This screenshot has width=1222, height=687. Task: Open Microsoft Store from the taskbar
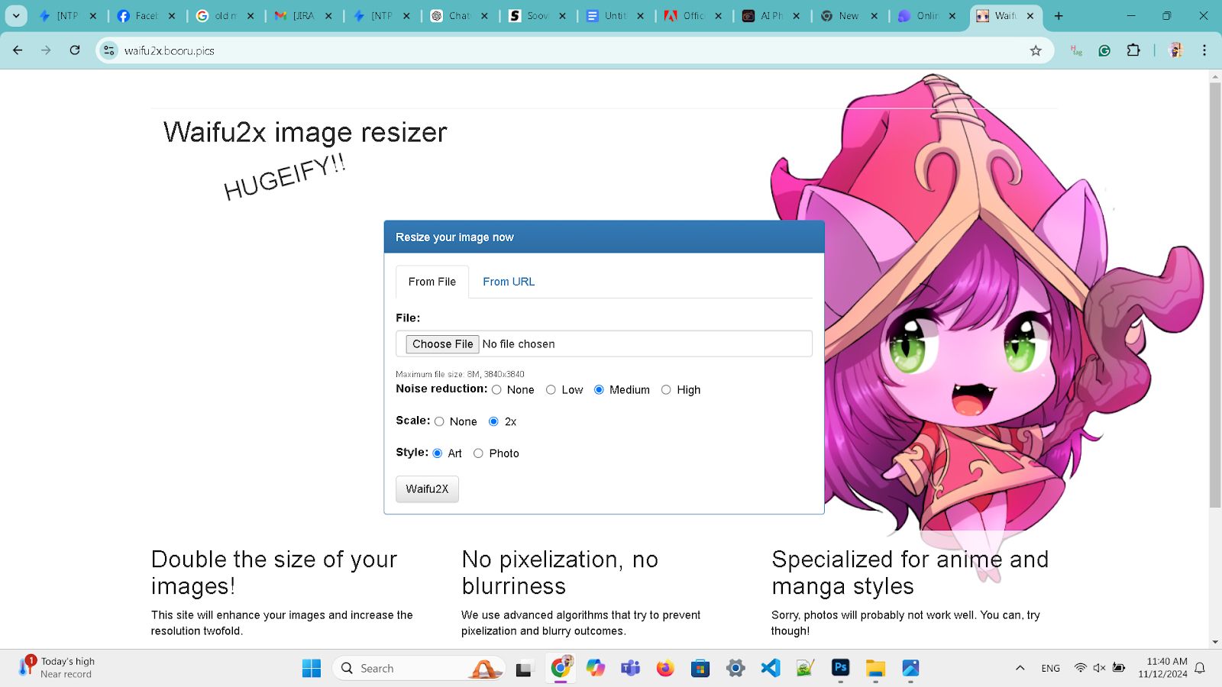700,668
